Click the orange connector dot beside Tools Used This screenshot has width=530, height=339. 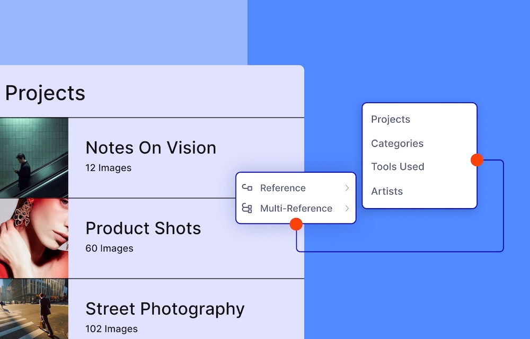477,160
